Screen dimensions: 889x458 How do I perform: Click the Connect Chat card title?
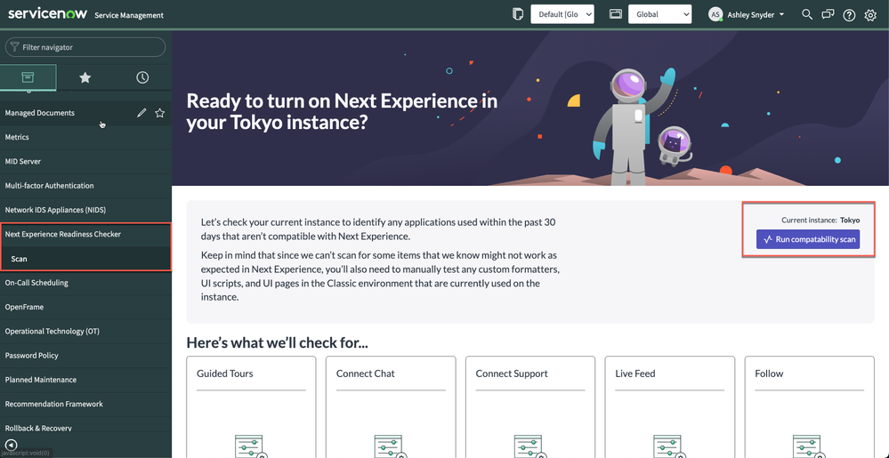pos(365,374)
